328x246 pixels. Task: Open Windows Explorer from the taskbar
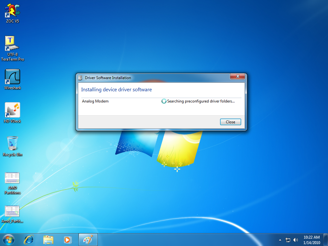pyautogui.click(x=48, y=240)
